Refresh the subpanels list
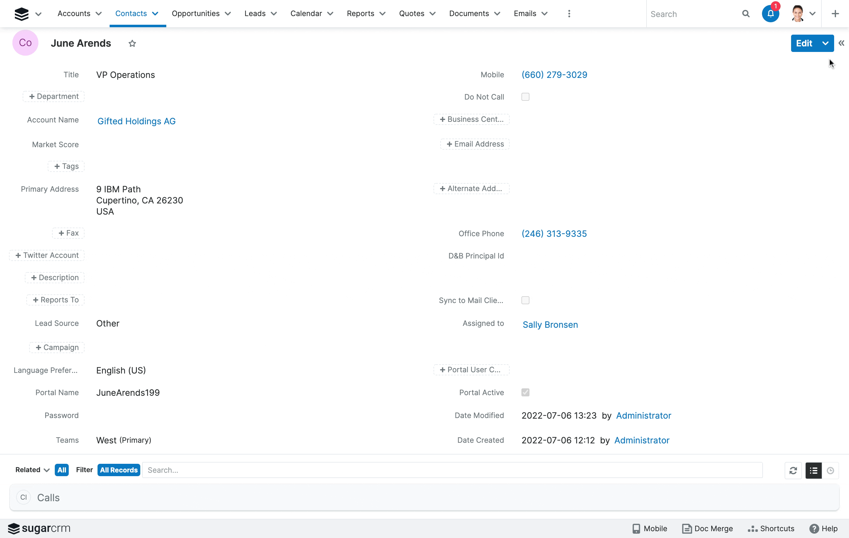The height and width of the screenshot is (538, 849). click(793, 470)
